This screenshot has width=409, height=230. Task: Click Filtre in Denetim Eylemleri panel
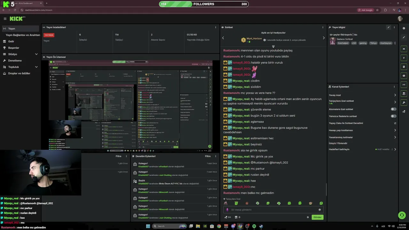[x=208, y=157]
